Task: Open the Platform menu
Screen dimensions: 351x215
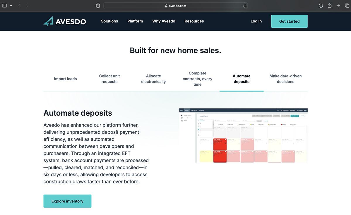Action: pyautogui.click(x=135, y=21)
